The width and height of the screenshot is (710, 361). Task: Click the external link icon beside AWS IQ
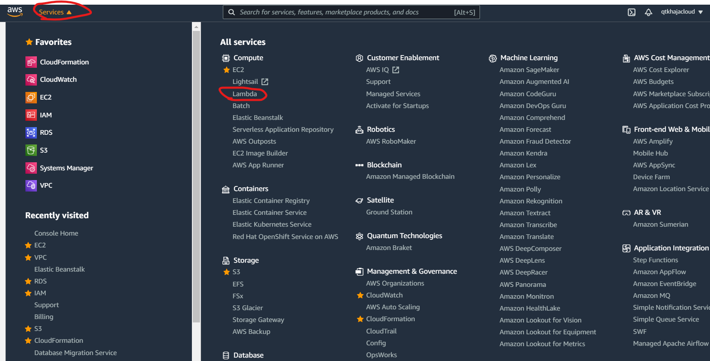point(396,70)
